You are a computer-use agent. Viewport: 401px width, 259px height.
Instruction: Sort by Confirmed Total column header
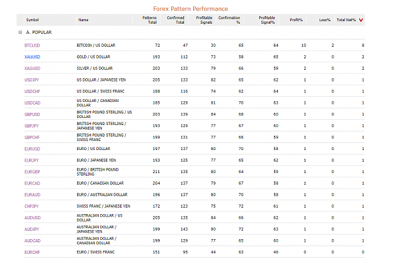(176, 20)
